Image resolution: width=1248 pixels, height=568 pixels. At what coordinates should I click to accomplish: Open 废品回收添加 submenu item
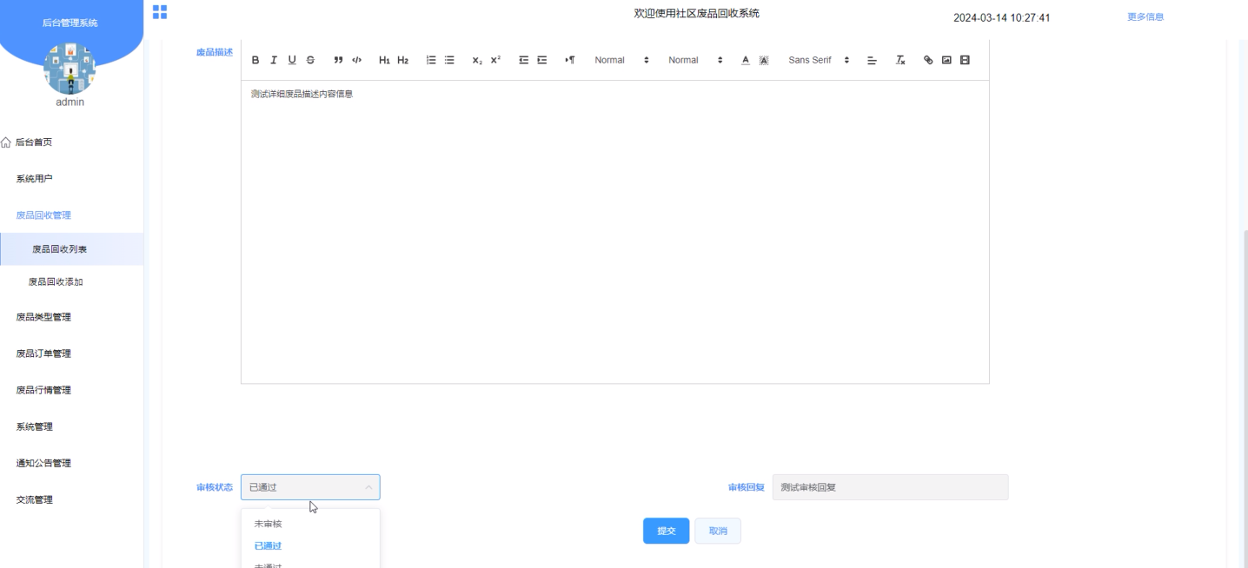71,282
